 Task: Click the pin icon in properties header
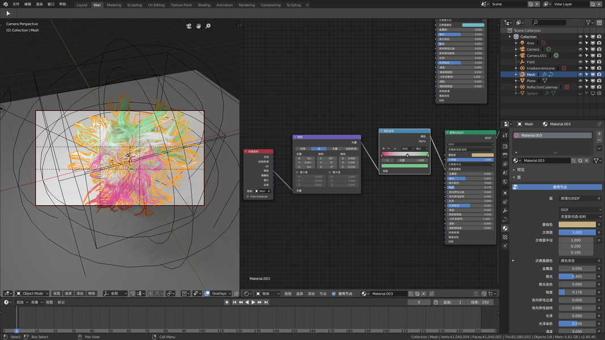[x=599, y=124]
